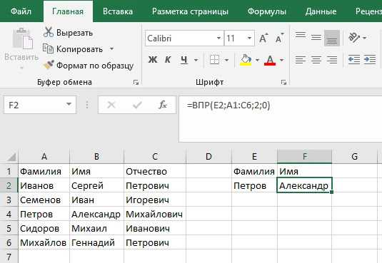This screenshot has height=263, width=382.
Task: Toggle bold formatting (Ж)
Action: [x=153, y=60]
